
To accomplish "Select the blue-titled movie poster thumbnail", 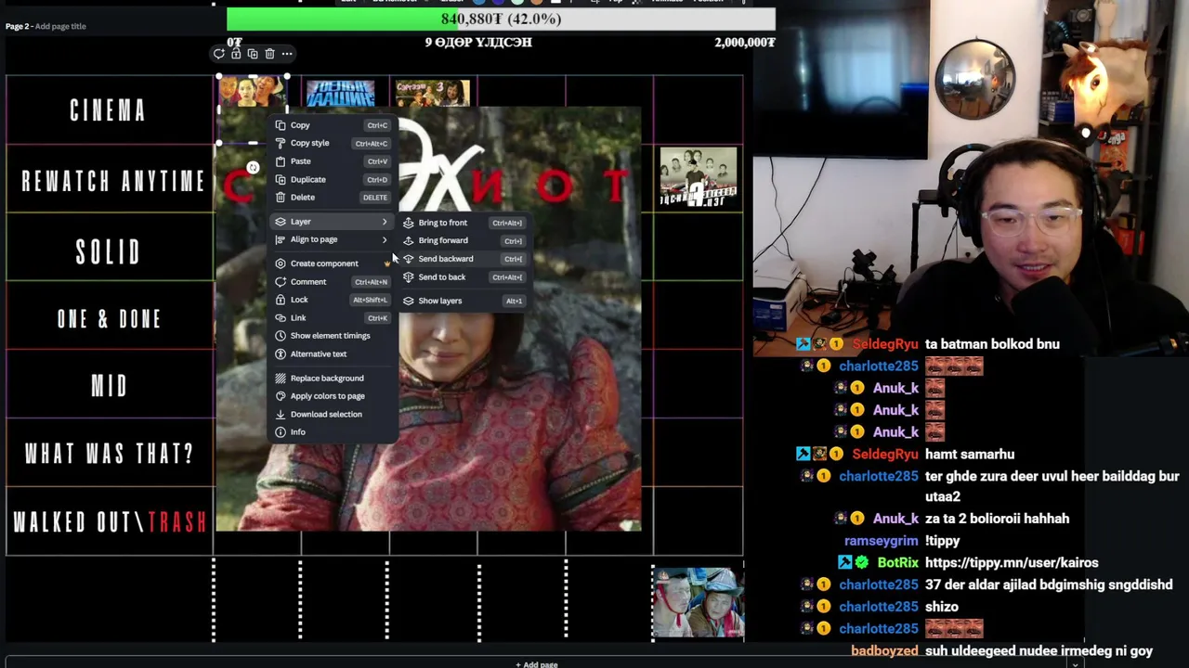I will coord(341,94).
